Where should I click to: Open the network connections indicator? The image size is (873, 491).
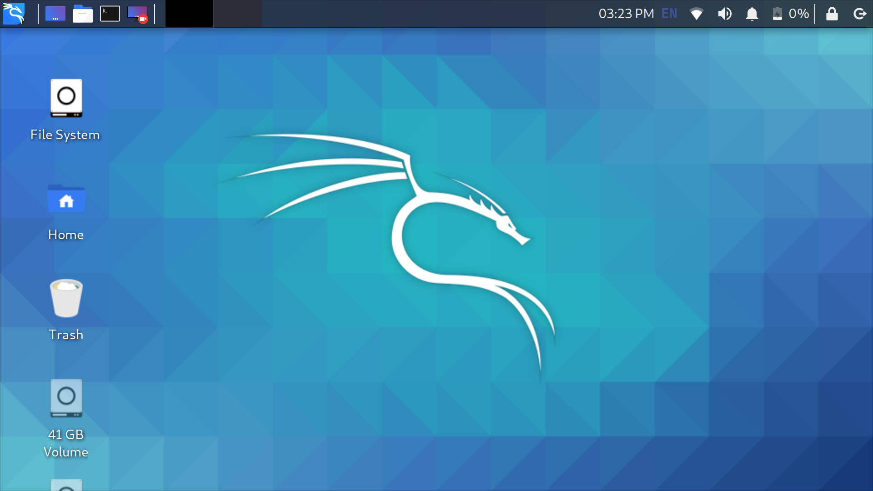pos(697,14)
